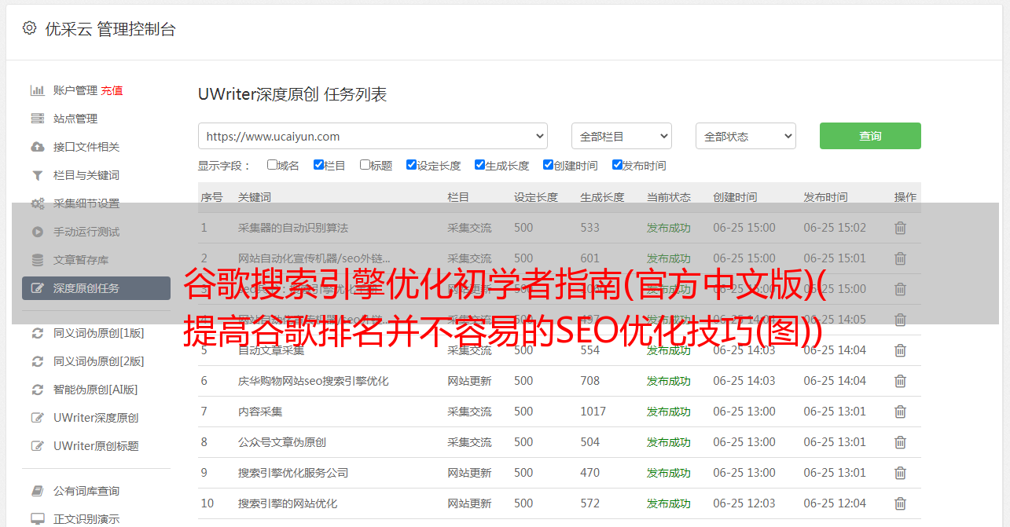Open UWriter深度原创 sidebar link
This screenshot has height=527, width=1010.
point(96,418)
